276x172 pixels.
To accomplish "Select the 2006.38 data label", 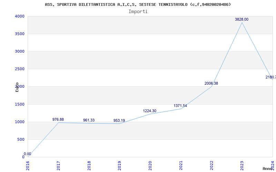I will point(211,83).
